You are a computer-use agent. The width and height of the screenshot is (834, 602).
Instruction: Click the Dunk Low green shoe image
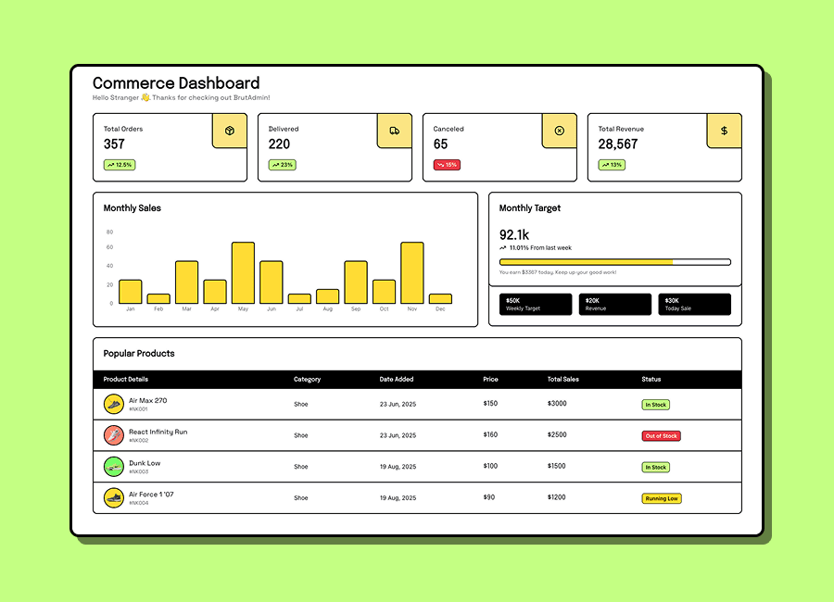(x=113, y=467)
